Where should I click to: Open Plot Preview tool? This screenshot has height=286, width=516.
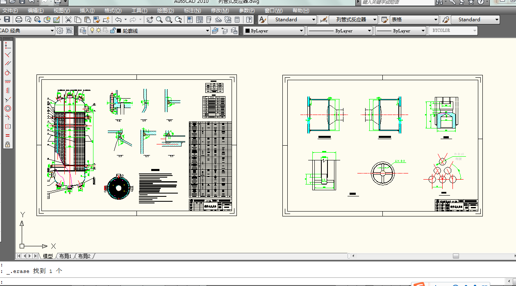28,19
